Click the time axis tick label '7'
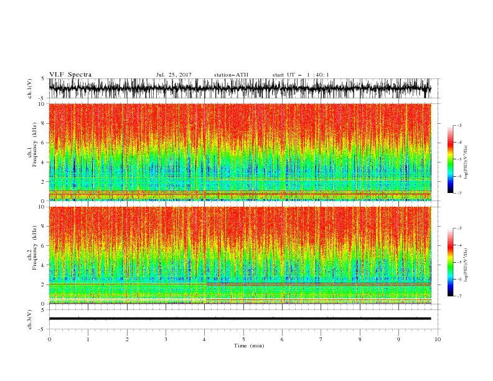The width and height of the screenshot is (493, 381). (321, 339)
